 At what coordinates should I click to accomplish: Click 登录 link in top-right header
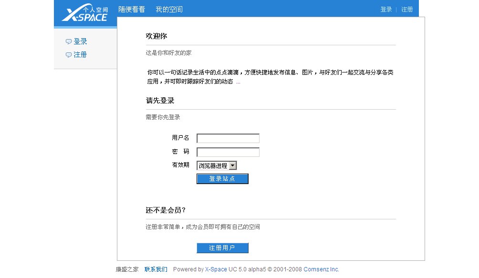[386, 10]
